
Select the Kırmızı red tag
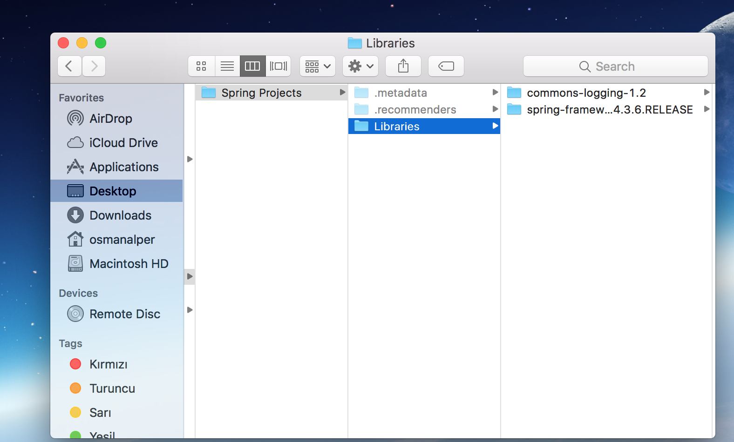(x=116, y=364)
